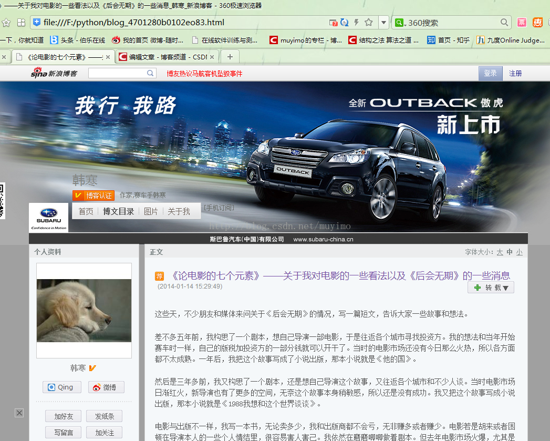Click the orange 荐 recommended icon

coord(160,276)
